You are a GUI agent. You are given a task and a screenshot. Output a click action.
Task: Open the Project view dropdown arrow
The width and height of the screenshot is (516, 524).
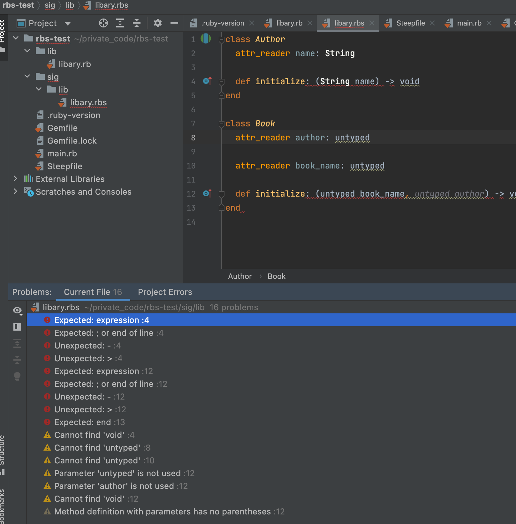(x=68, y=24)
